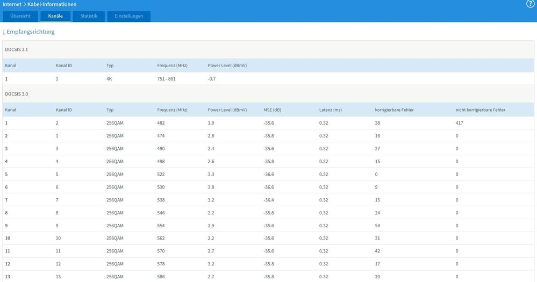Open the Statistik tab
This screenshot has height=282, width=537.
click(x=89, y=16)
